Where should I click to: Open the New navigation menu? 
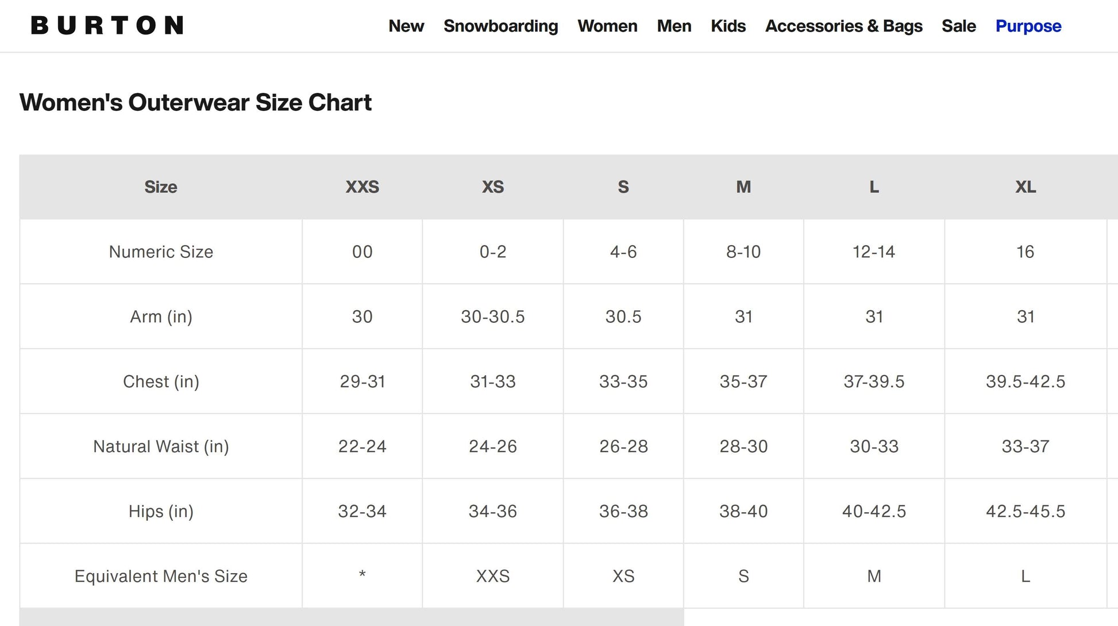pyautogui.click(x=406, y=26)
